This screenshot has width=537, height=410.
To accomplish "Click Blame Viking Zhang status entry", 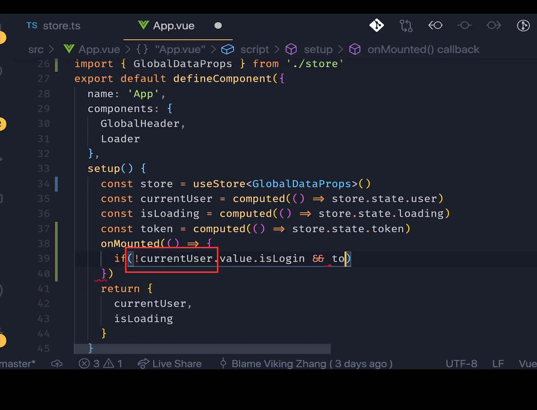I will point(306,364).
